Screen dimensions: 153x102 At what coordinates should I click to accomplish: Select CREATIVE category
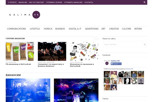click(114, 29)
